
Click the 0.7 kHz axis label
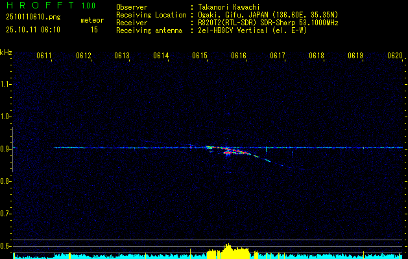pos(5,214)
